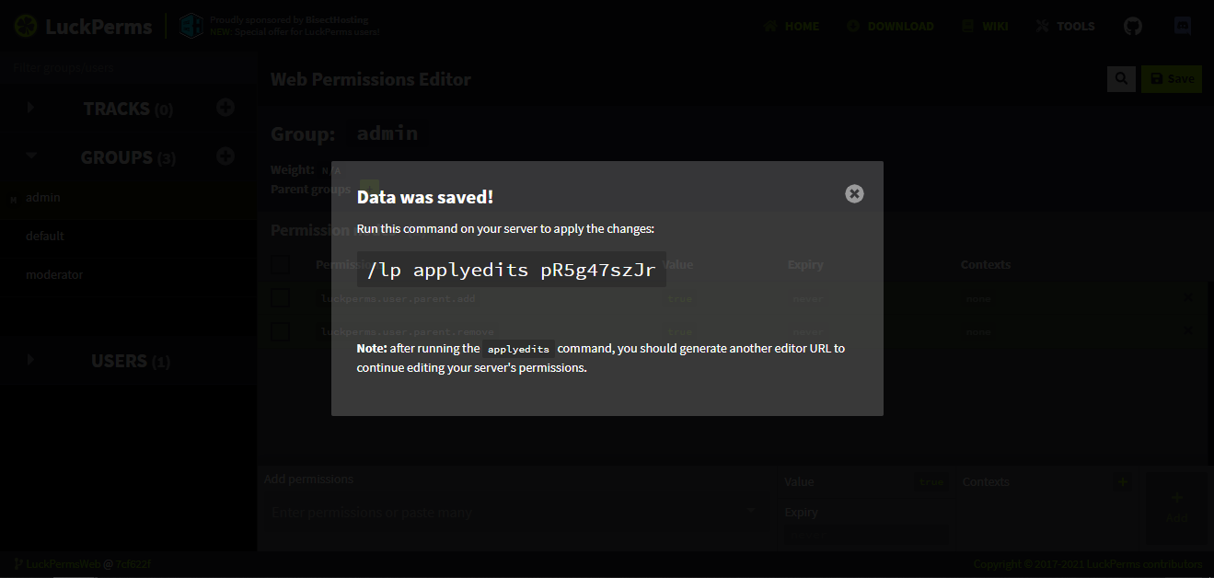The width and height of the screenshot is (1214, 578).
Task: Add a new track with plus icon
Action: (x=225, y=108)
